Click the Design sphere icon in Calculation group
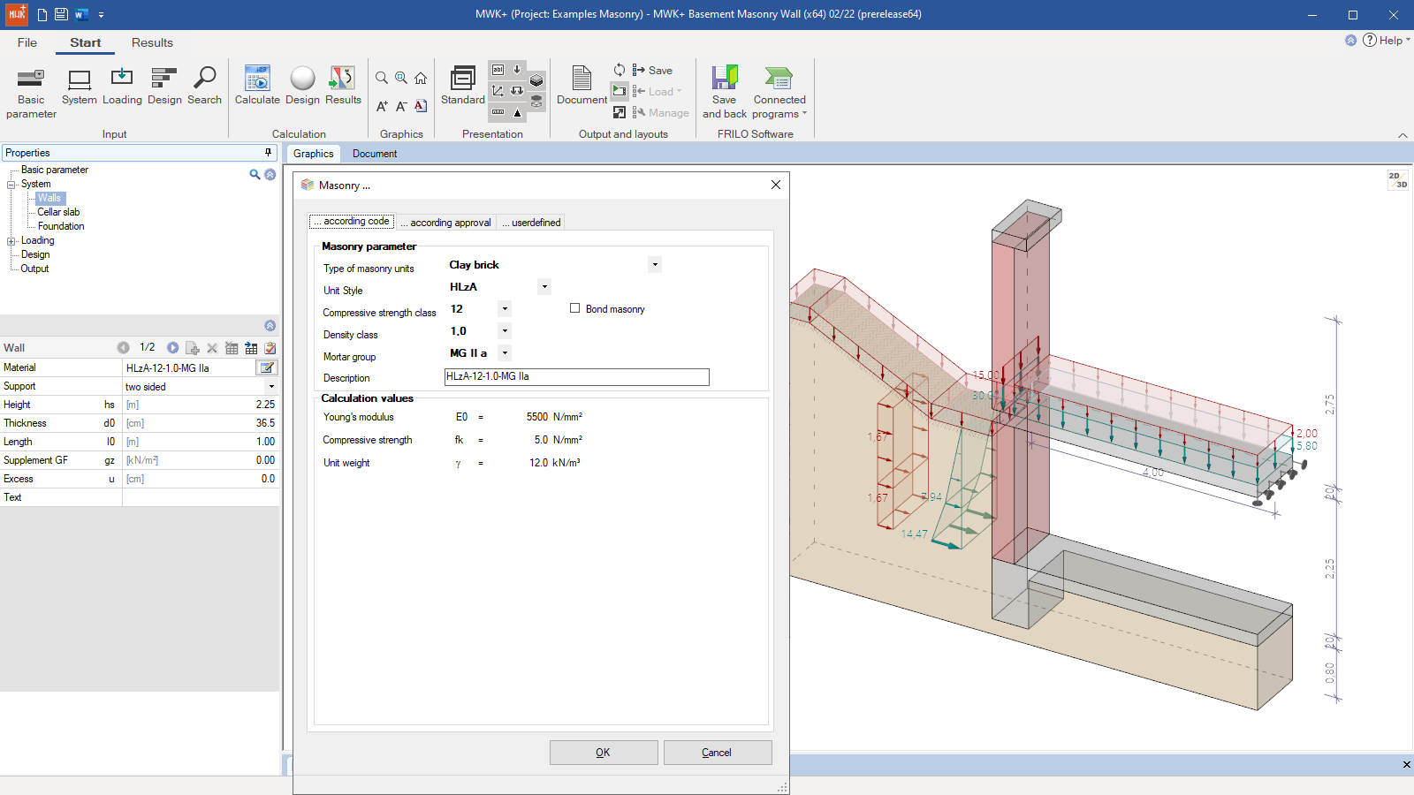1414x795 pixels. [x=302, y=87]
